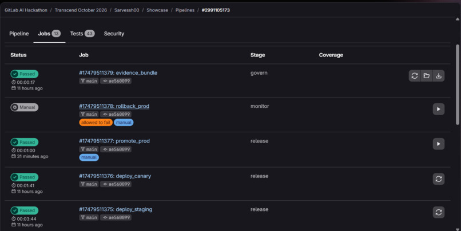Viewport: 461px width, 231px height.
Task: Click commit ae560099 on deploy_canary row
Action: coord(116,184)
